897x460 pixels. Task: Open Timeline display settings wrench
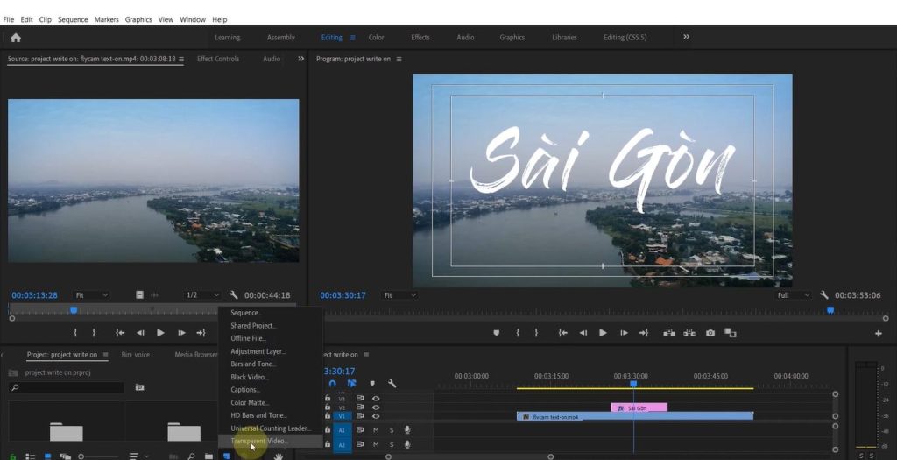[x=392, y=384]
